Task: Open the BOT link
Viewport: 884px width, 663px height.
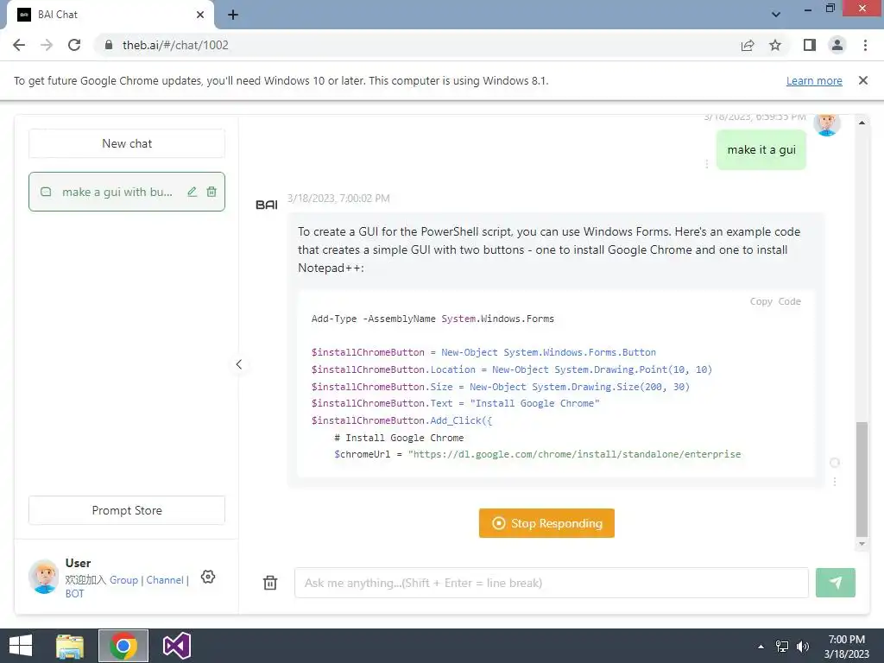Action: [x=74, y=594]
